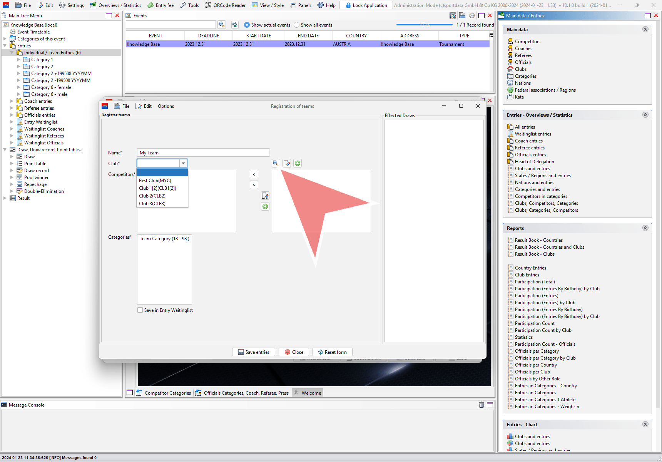Click the Save entries button

pyautogui.click(x=254, y=352)
